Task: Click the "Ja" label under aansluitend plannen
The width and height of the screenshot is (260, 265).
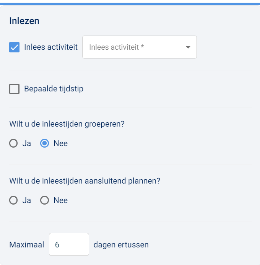Action: [27, 200]
